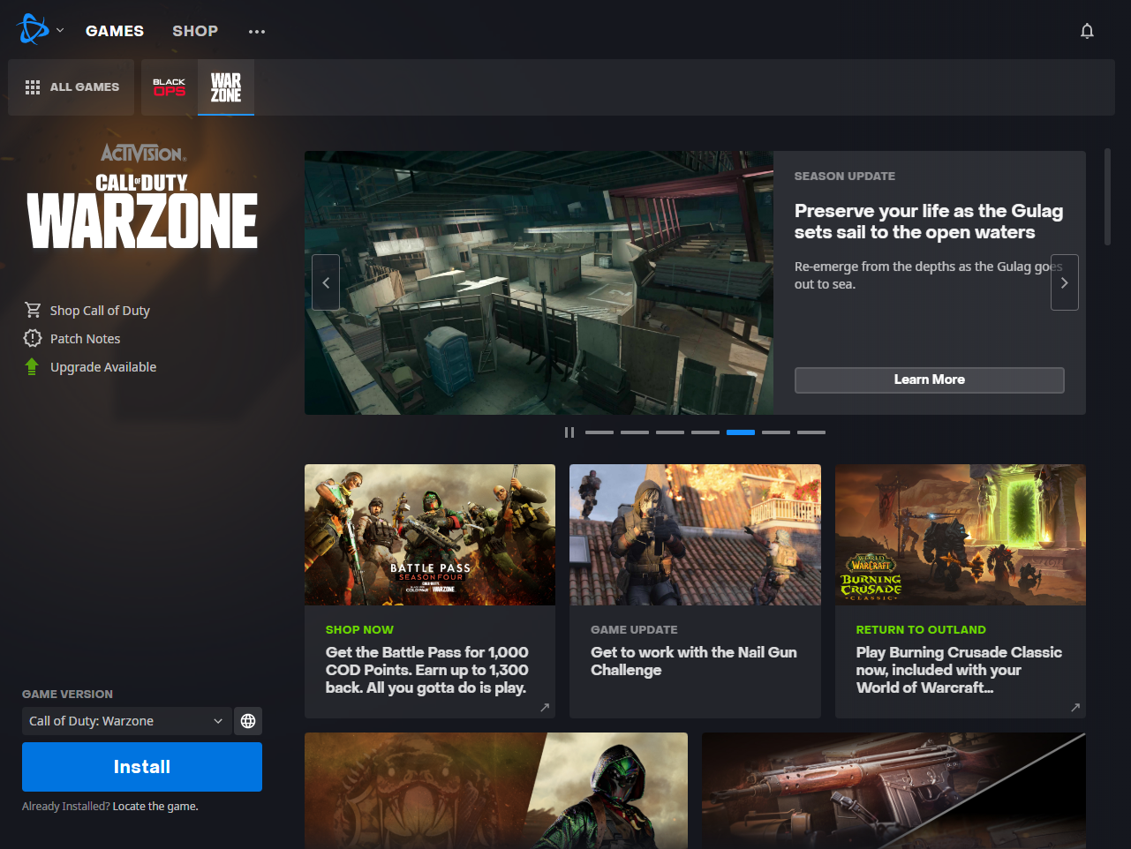1131x849 pixels.
Task: Jump to the third carousel slide indicator
Action: tap(670, 432)
